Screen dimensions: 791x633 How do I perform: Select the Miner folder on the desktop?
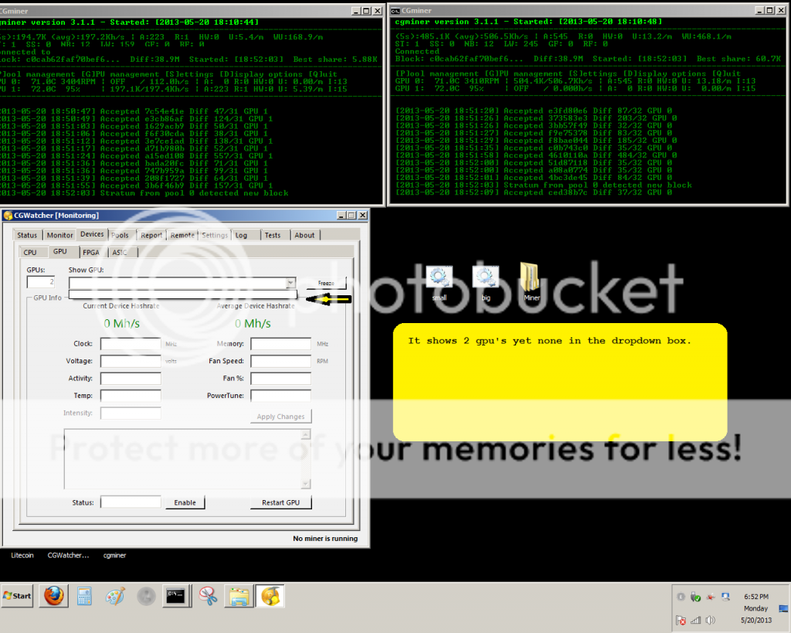(531, 281)
